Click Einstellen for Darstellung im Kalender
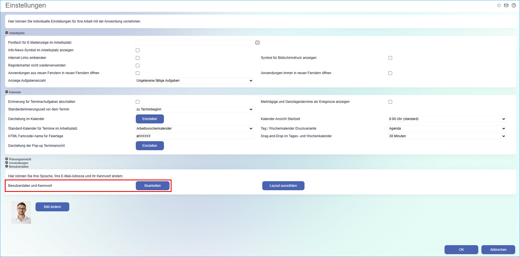 pos(150,119)
